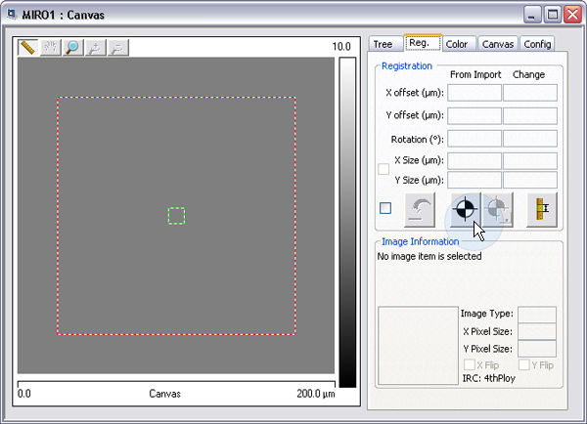Select the ruler measure tool
587x424 pixels.
coord(27,48)
